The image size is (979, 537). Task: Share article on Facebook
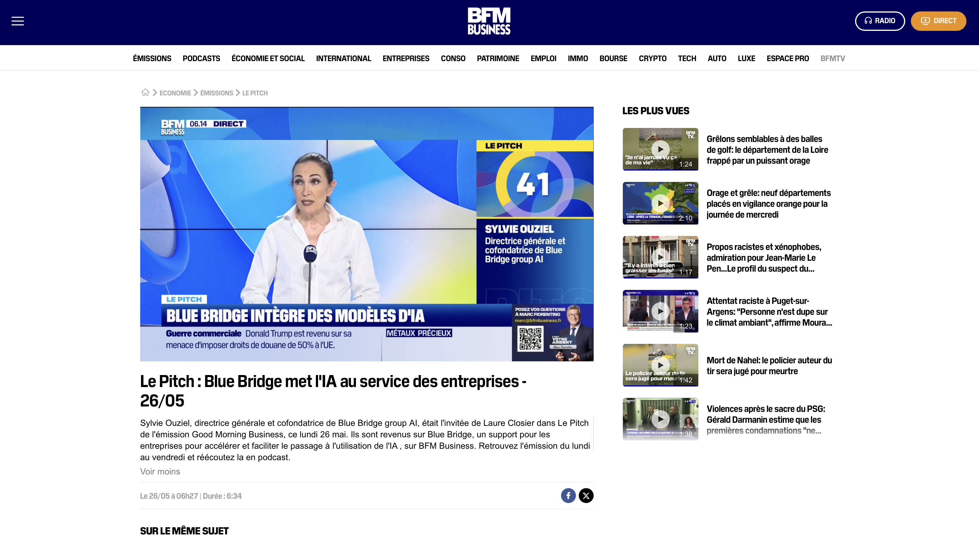point(568,496)
